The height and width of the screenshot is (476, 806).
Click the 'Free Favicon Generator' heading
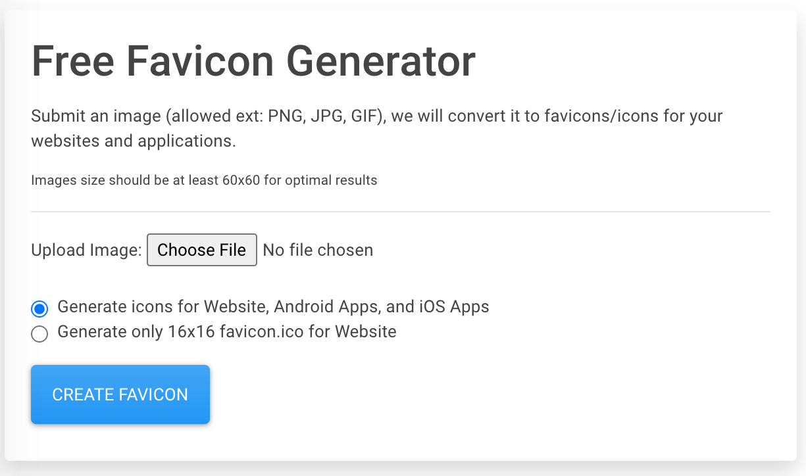click(253, 61)
